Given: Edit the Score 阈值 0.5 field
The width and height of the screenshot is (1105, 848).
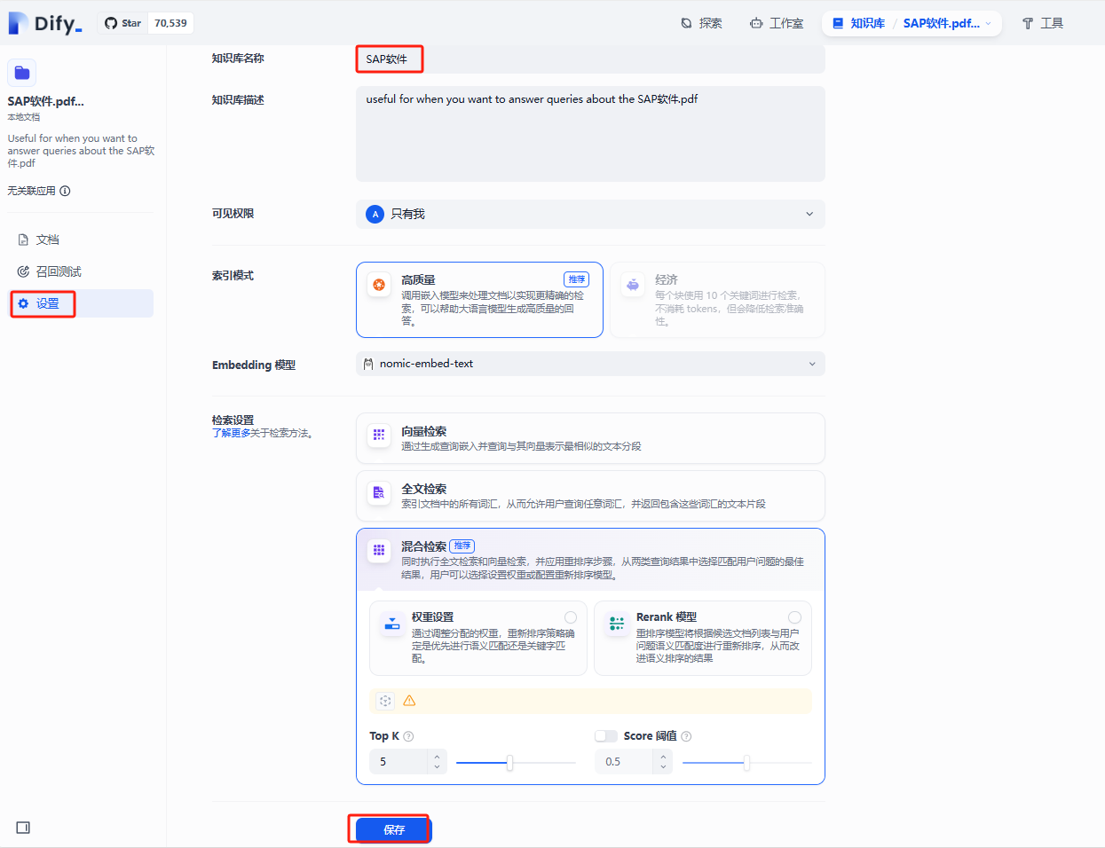Looking at the screenshot, I should click(624, 762).
